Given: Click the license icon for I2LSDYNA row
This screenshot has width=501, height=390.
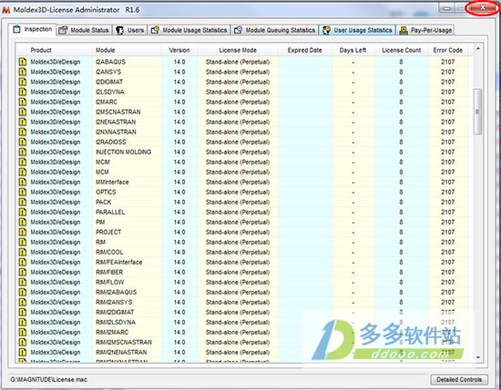Looking at the screenshot, I should (x=22, y=92).
